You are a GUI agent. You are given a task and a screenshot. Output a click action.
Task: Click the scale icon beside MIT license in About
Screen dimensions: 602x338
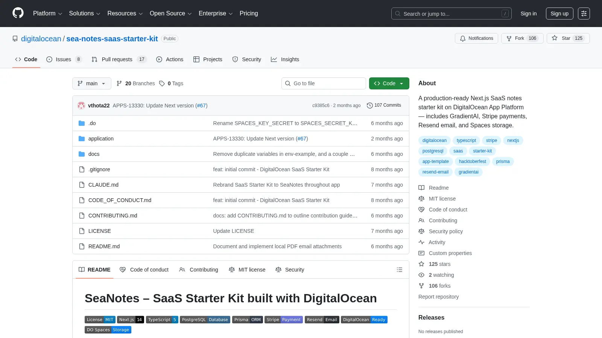[x=421, y=199]
